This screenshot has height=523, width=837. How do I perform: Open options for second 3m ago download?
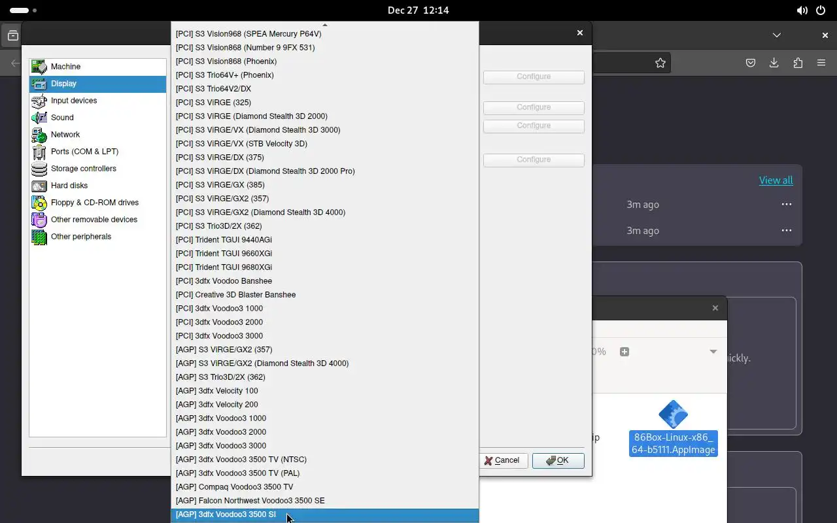tap(787, 230)
